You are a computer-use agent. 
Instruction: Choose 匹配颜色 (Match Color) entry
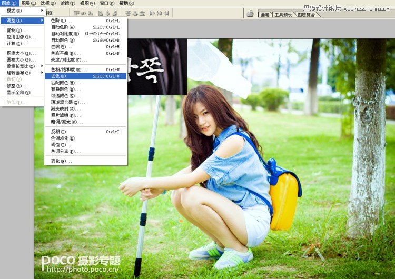86,83
